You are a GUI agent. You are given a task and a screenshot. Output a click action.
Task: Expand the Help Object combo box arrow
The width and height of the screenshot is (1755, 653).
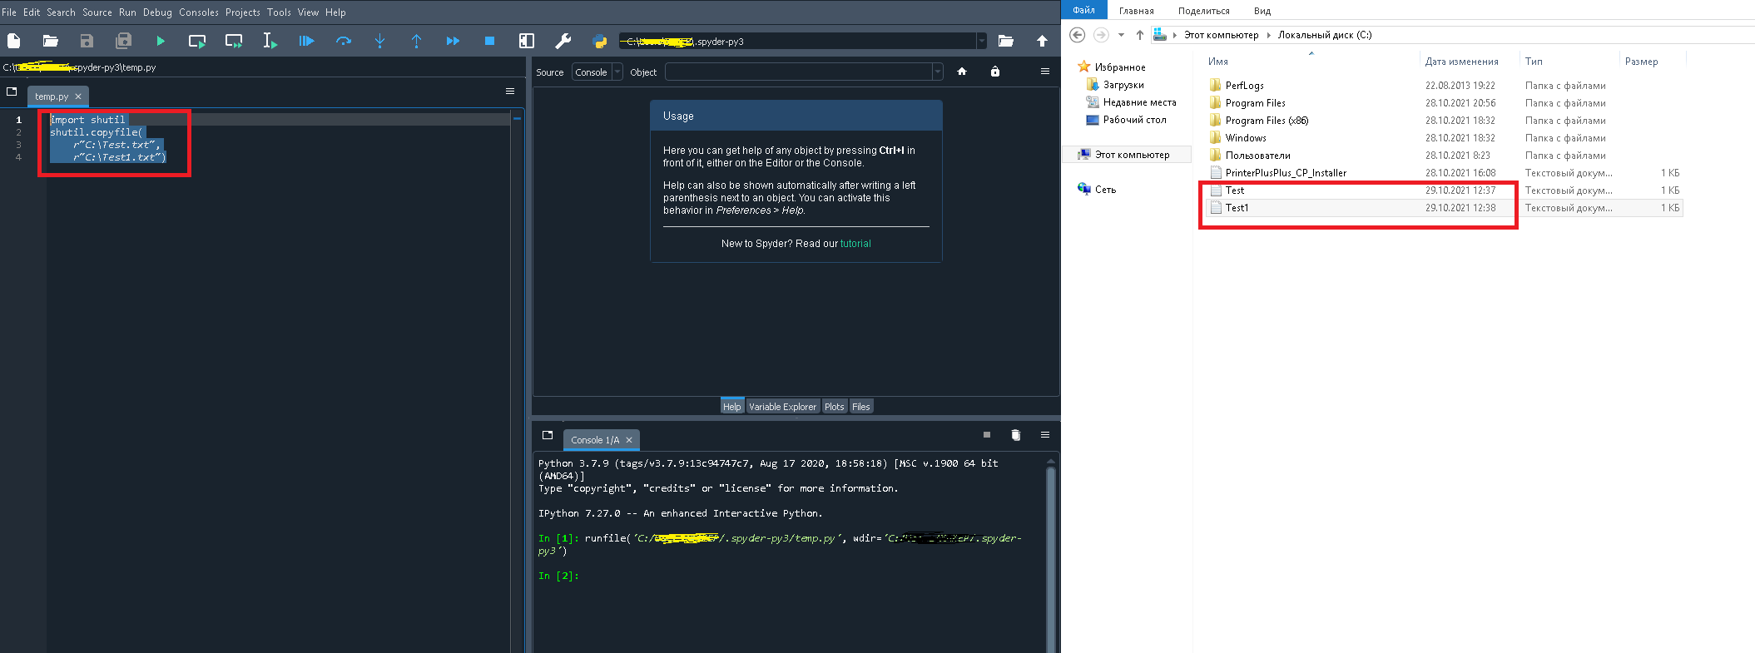tap(938, 72)
